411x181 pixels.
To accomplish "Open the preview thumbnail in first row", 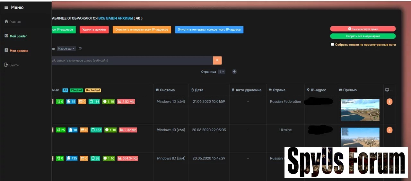I will 360,110.
